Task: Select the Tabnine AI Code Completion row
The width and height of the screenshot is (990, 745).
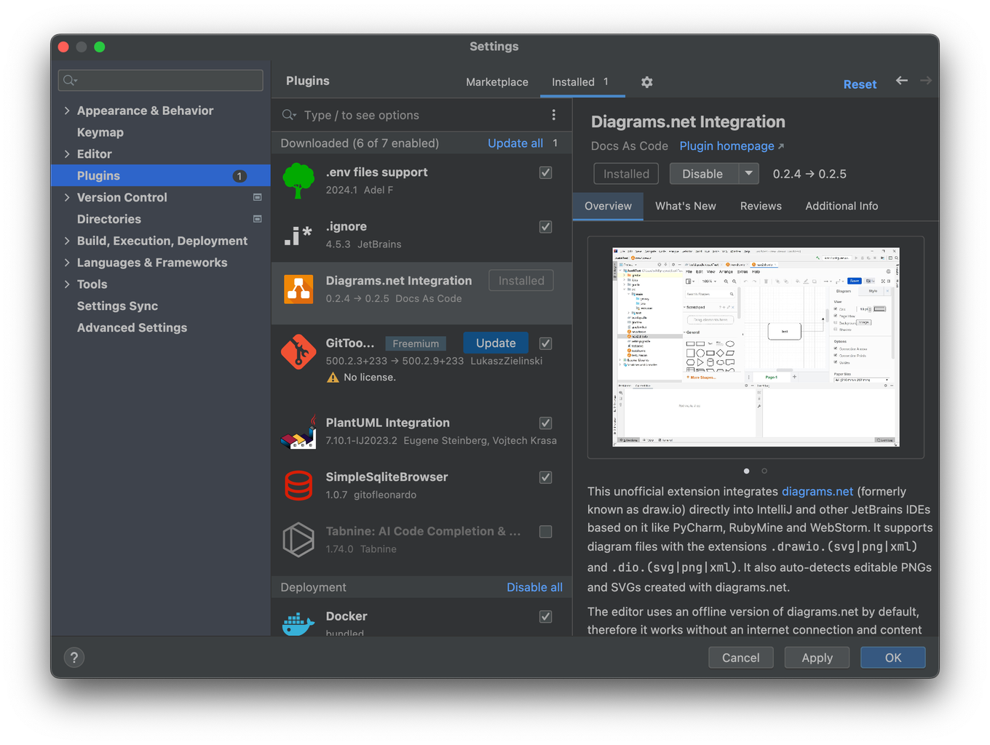Action: 421,540
